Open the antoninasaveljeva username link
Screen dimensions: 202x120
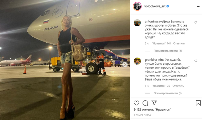pyautogui.click(x=157, y=22)
